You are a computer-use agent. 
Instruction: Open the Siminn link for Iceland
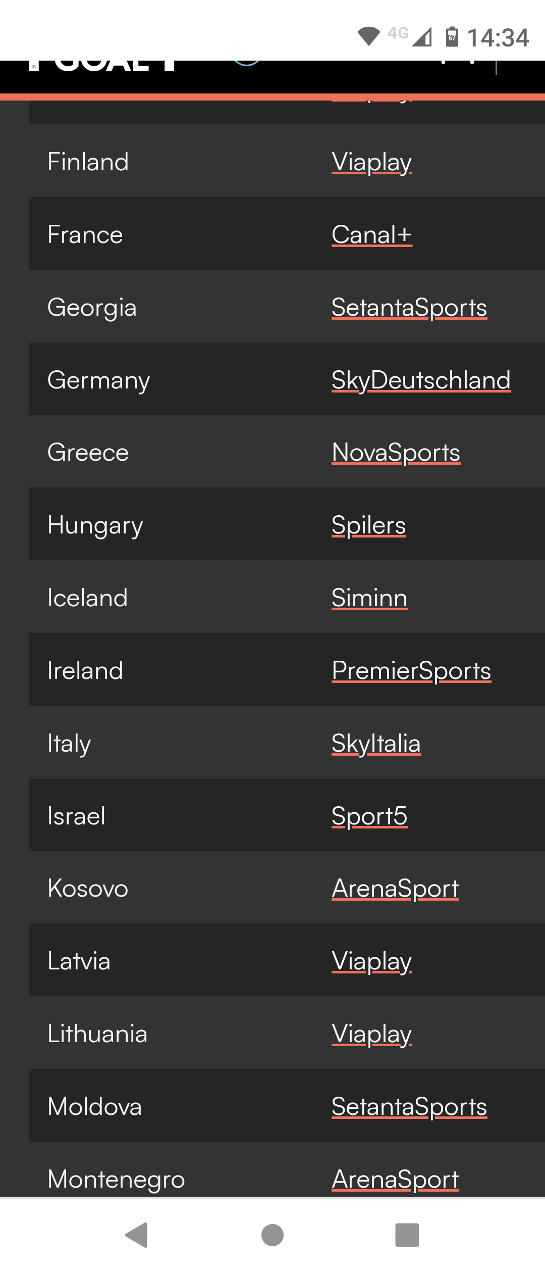[x=369, y=598]
